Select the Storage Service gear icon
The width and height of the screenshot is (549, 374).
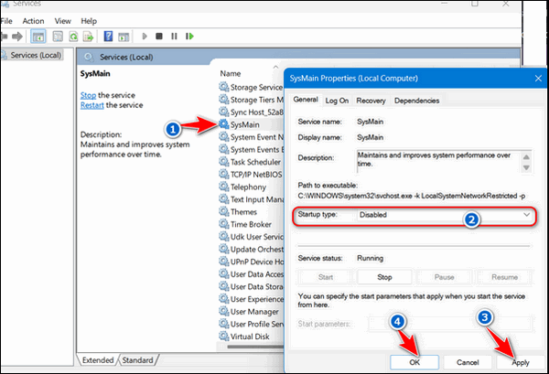tap(224, 87)
